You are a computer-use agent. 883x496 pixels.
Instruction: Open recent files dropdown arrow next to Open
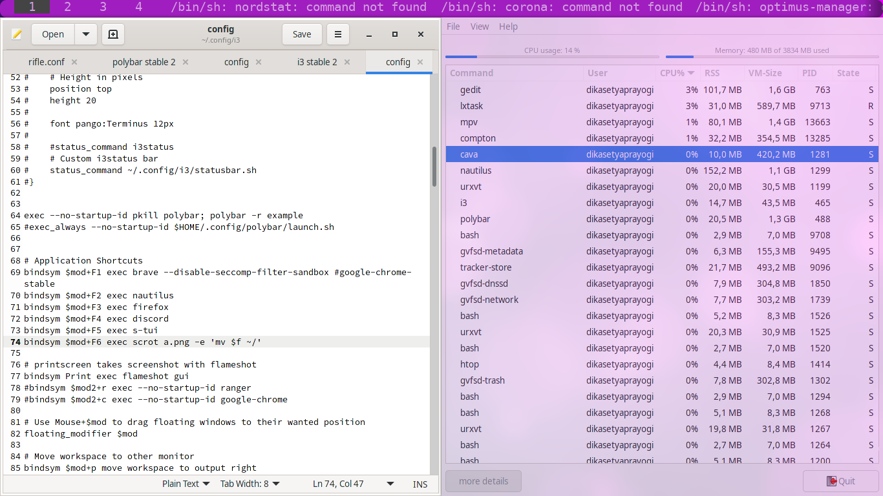(x=86, y=34)
